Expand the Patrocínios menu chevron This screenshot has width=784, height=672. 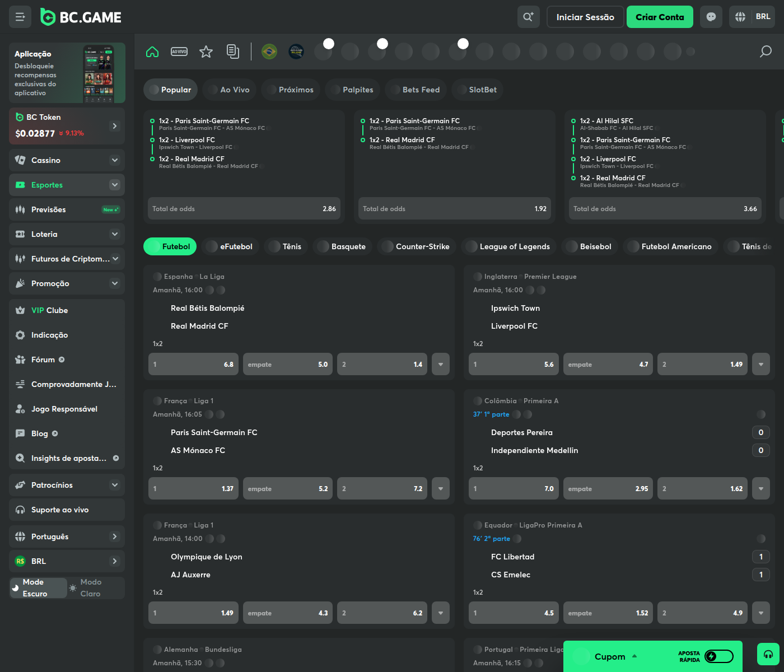click(115, 485)
